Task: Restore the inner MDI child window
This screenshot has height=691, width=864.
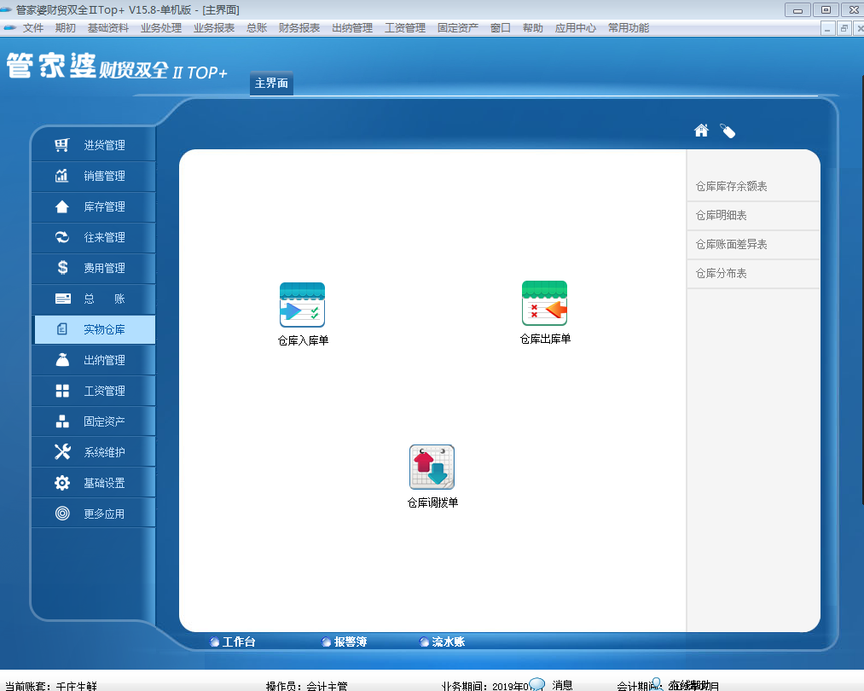Action: 844,28
